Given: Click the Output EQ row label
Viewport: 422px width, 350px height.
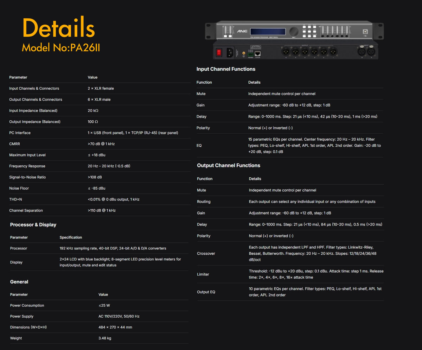Looking at the screenshot, I should [x=206, y=292].
